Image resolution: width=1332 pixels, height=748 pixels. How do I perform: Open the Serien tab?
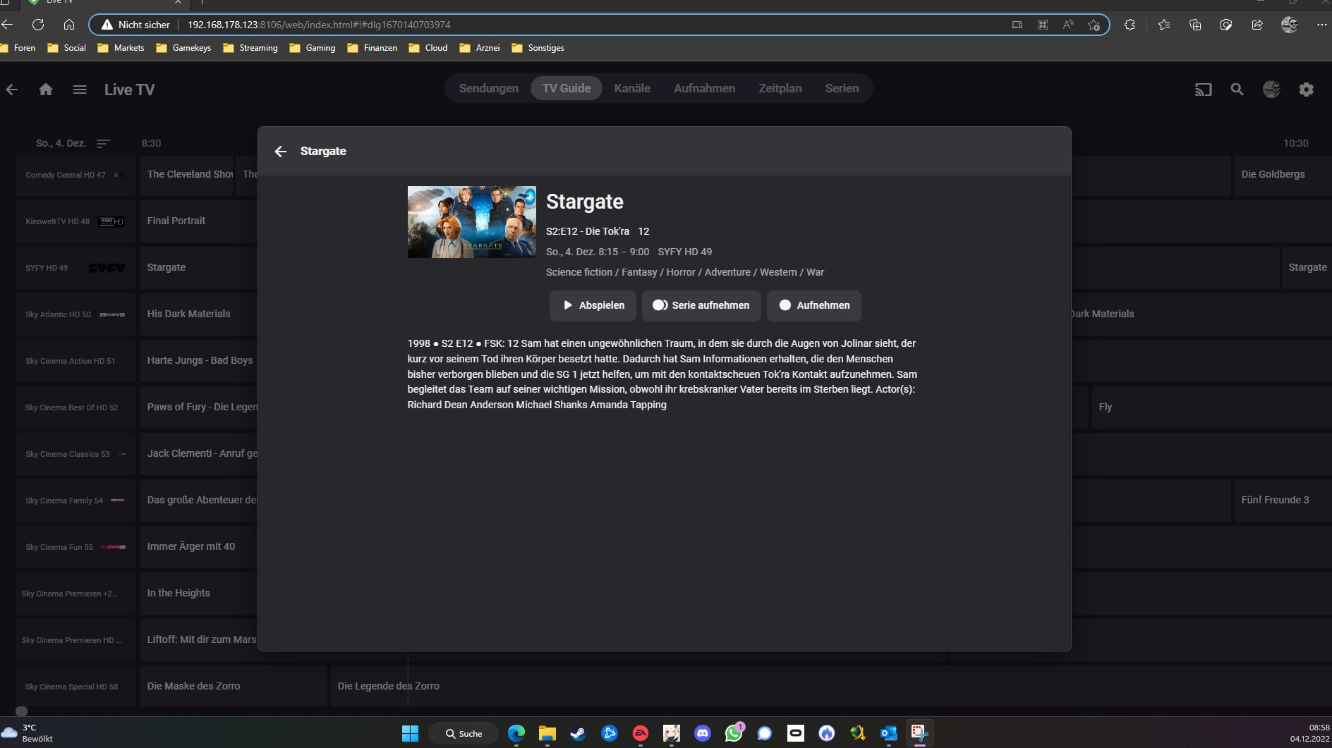[x=842, y=89]
